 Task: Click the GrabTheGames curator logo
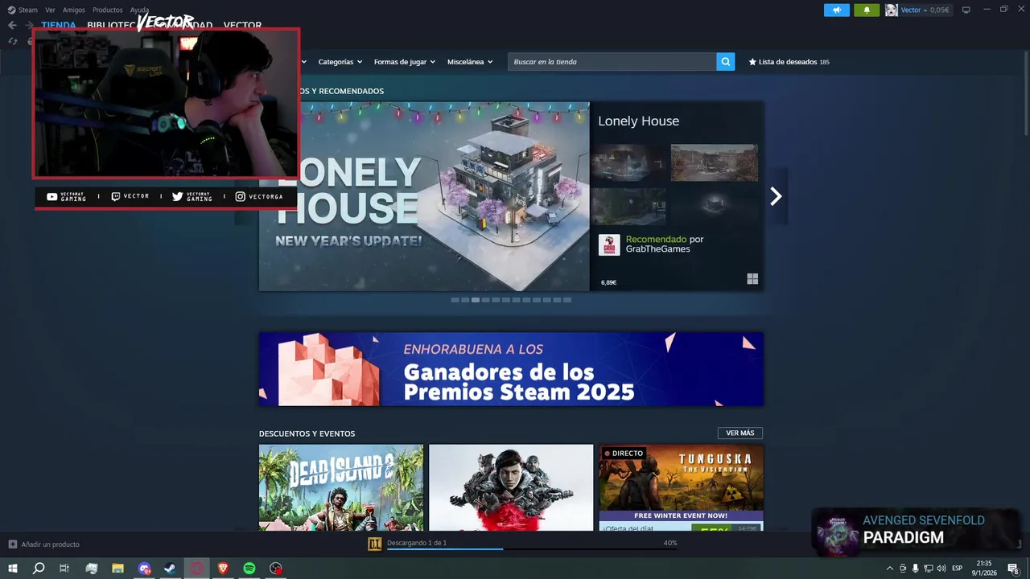[x=609, y=245]
